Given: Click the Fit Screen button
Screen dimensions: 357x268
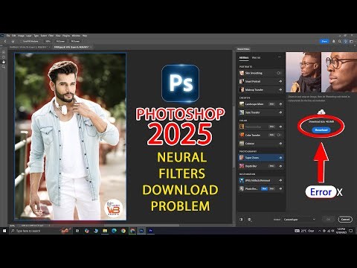Looking at the screenshot, I should click(60, 41).
